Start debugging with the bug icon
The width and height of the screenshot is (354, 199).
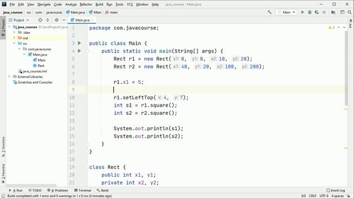[x=310, y=12]
